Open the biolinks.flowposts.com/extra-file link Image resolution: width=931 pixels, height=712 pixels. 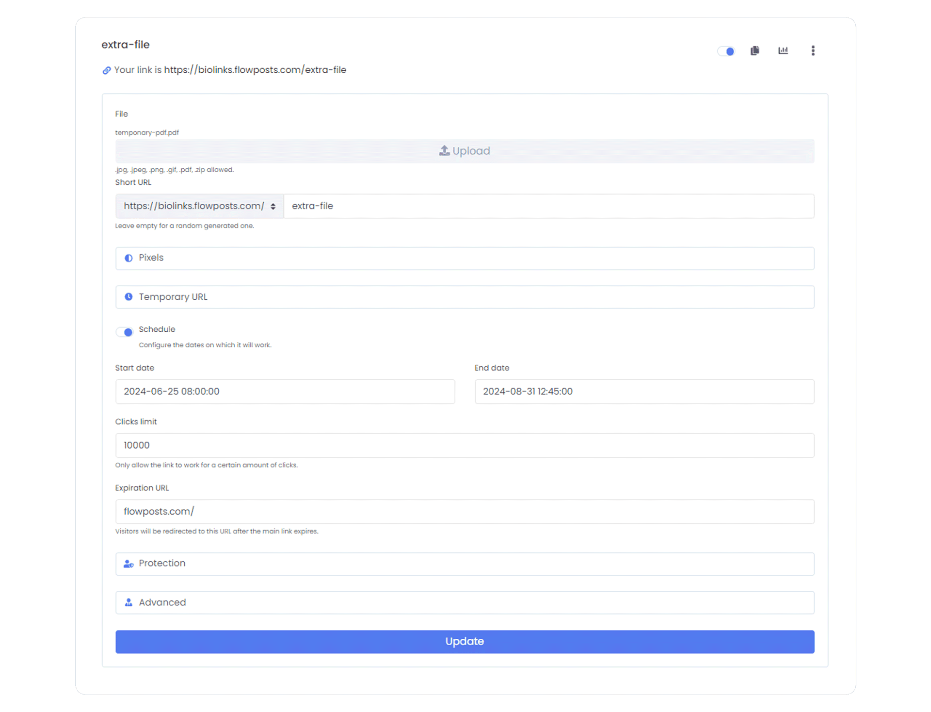click(x=255, y=70)
